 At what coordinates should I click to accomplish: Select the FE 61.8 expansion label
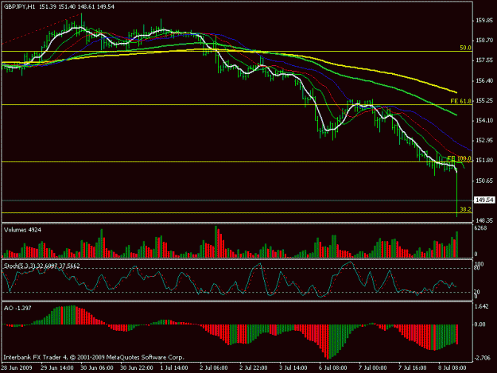point(461,101)
